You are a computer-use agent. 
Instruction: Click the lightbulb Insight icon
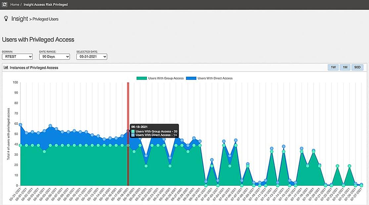point(6,19)
